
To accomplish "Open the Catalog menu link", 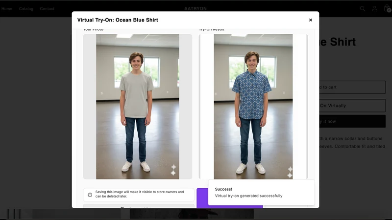I will (26, 9).
